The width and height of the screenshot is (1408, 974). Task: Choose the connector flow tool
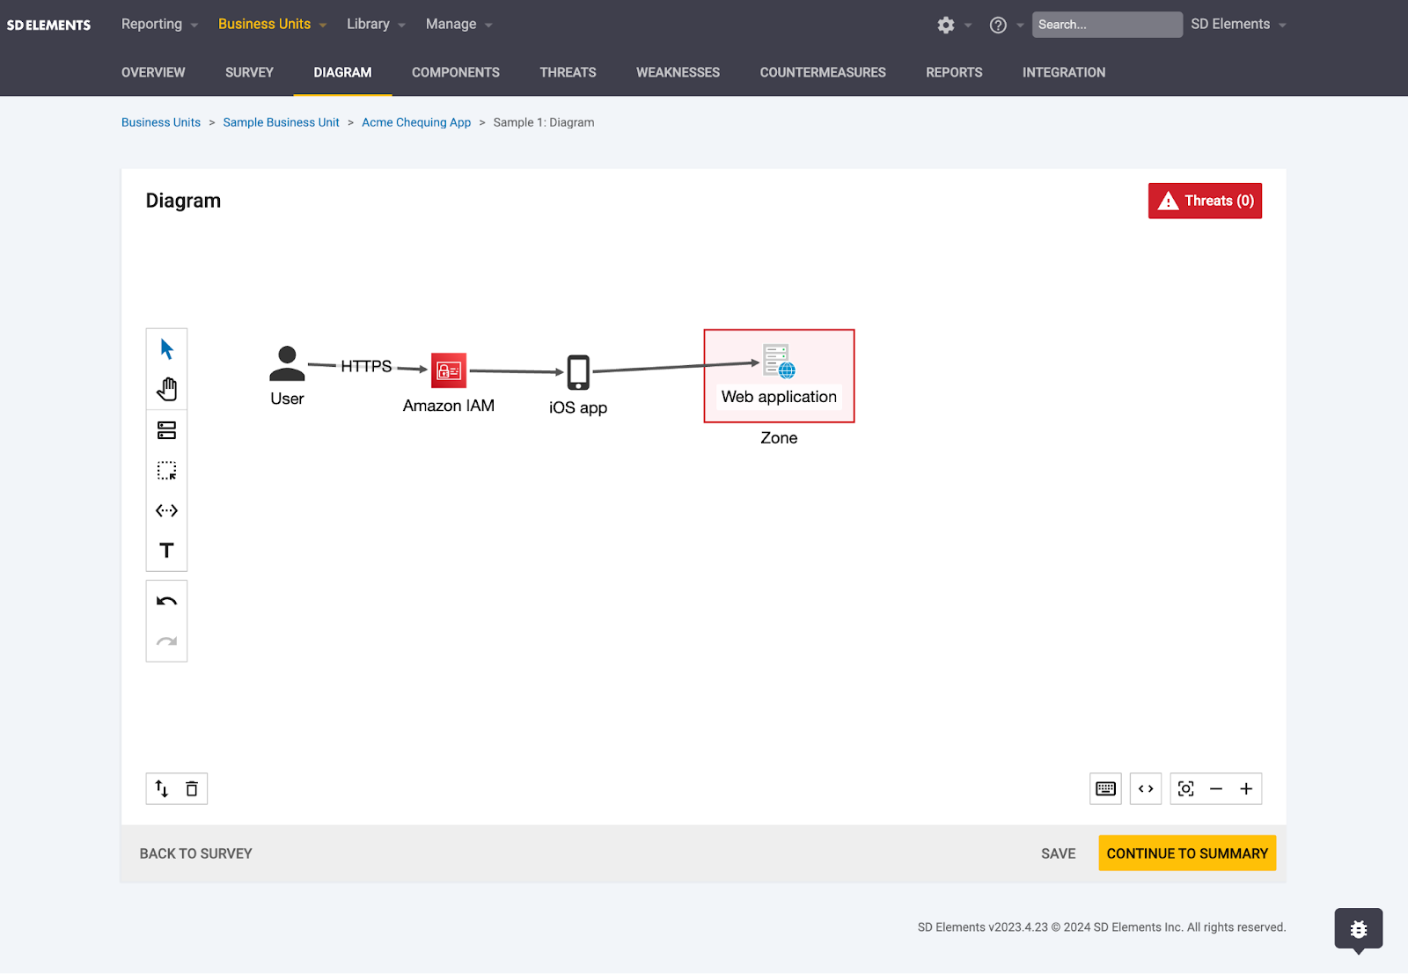click(166, 510)
